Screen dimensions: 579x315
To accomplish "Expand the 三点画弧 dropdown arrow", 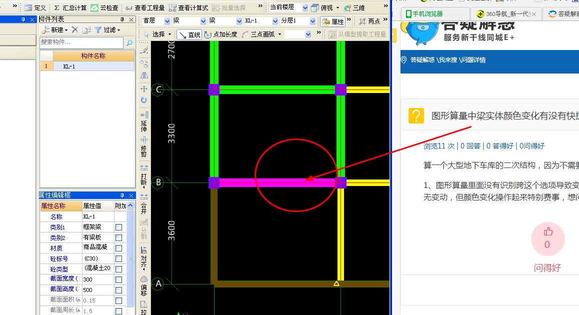I will (x=279, y=34).
